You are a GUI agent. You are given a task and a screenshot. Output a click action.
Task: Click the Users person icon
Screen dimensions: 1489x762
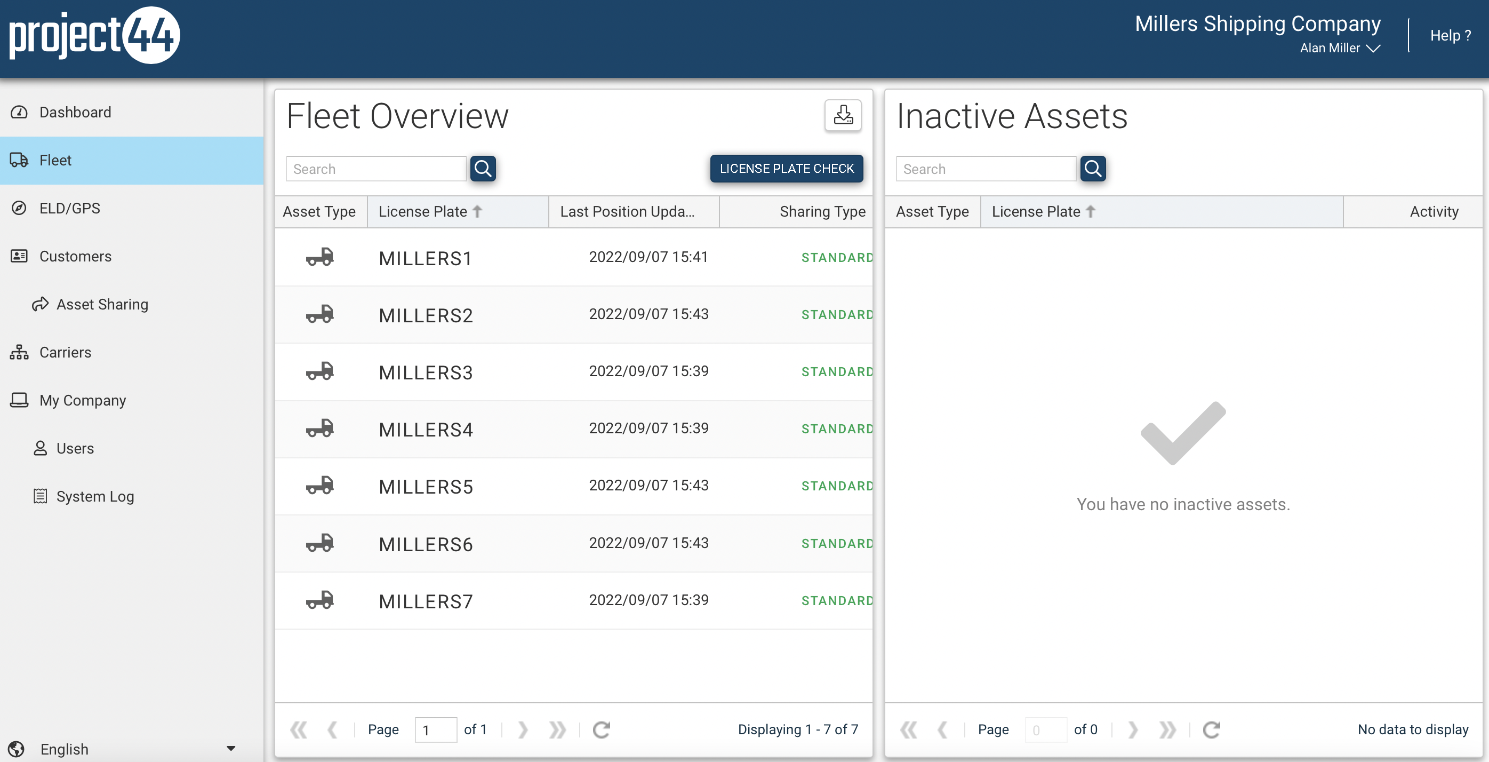point(40,448)
